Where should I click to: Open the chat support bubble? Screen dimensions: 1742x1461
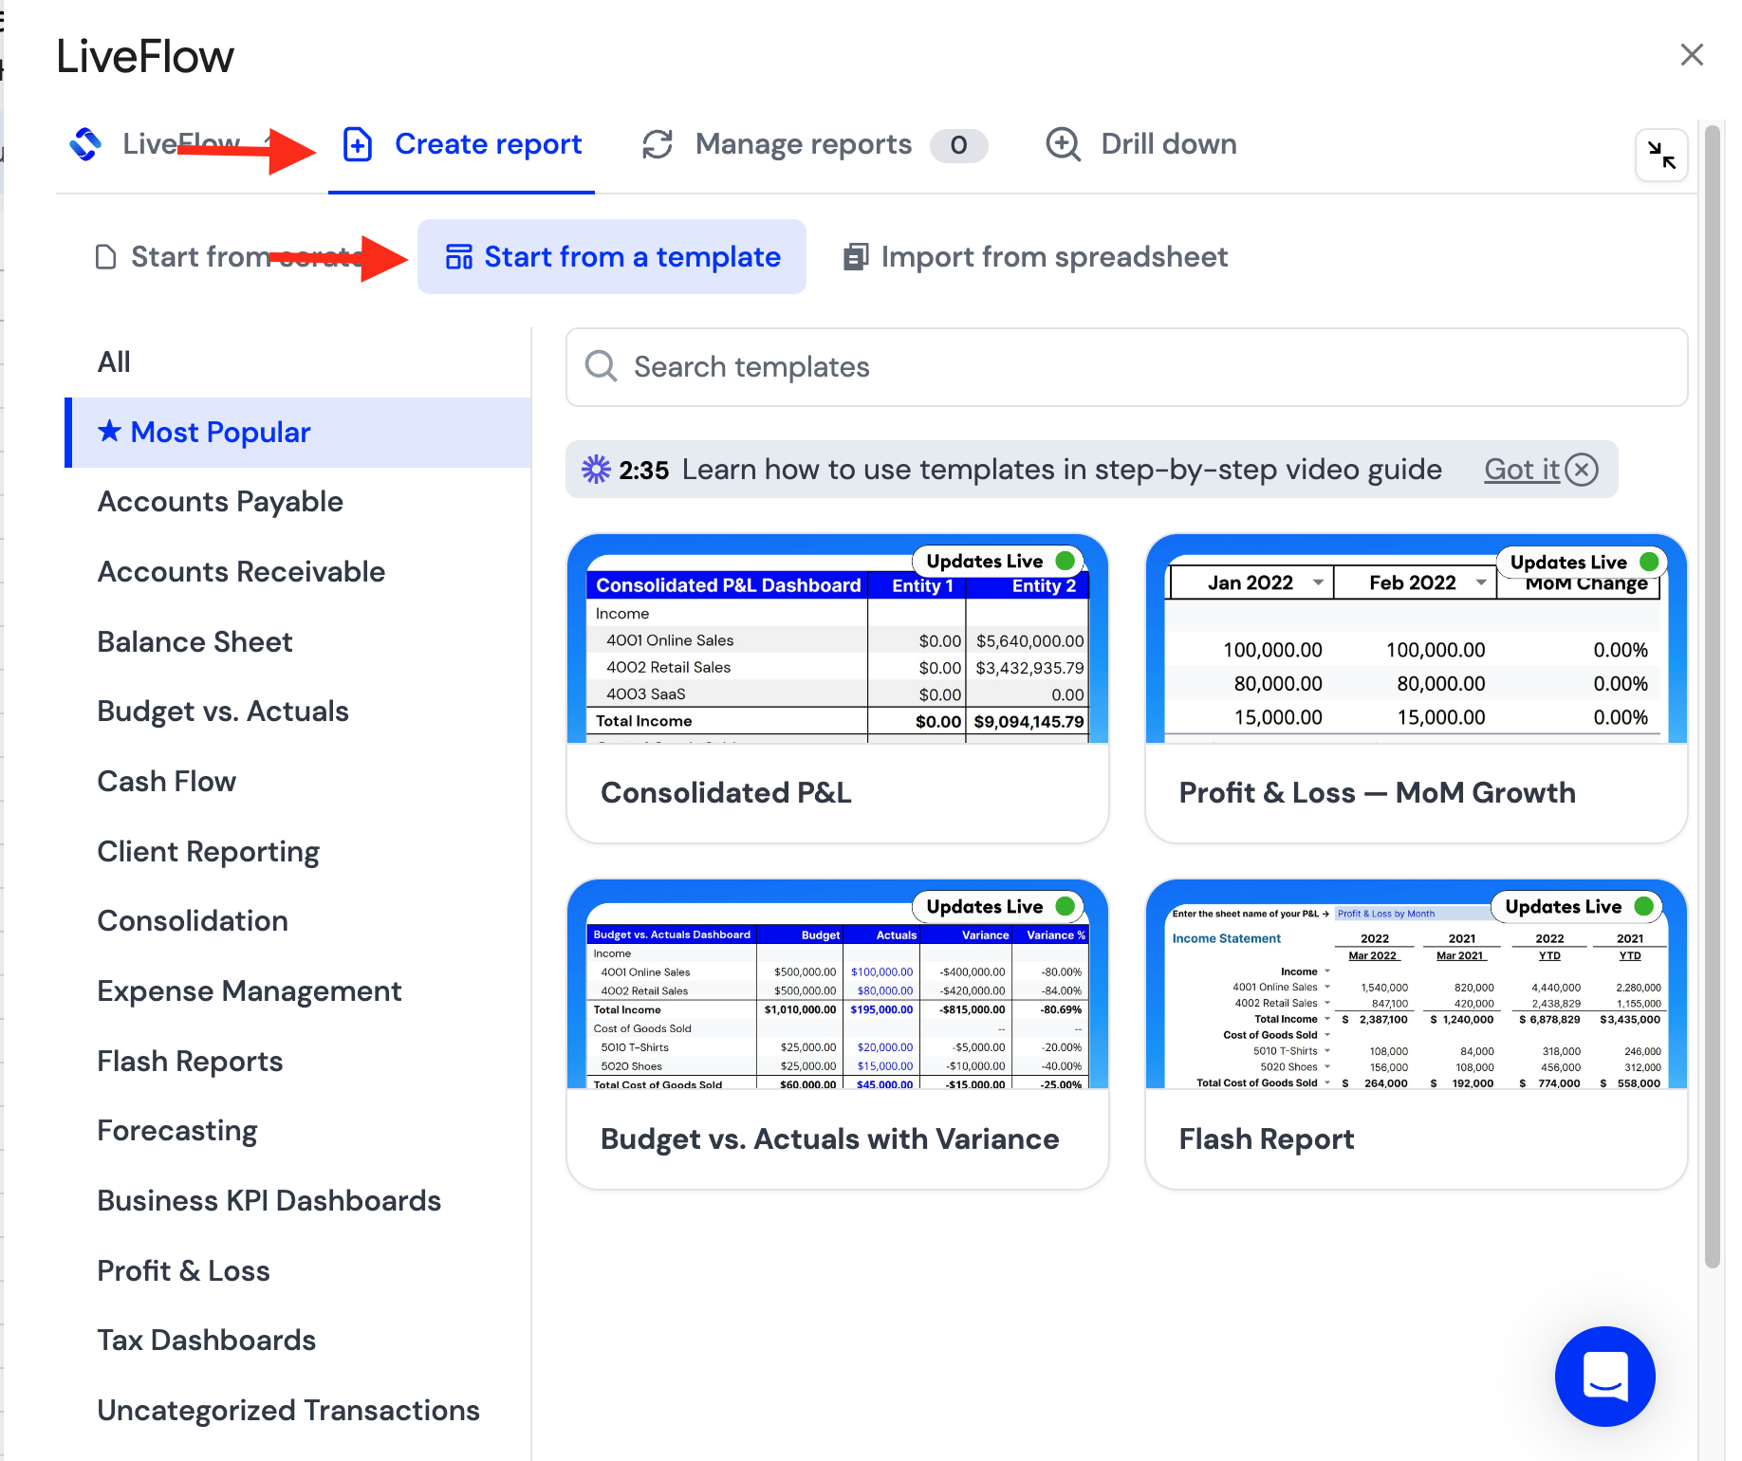tap(1604, 1376)
